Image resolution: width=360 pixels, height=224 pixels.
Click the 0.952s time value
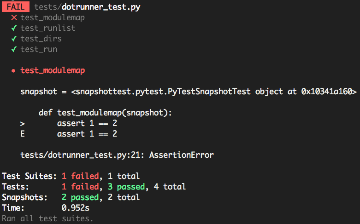click(x=76, y=208)
